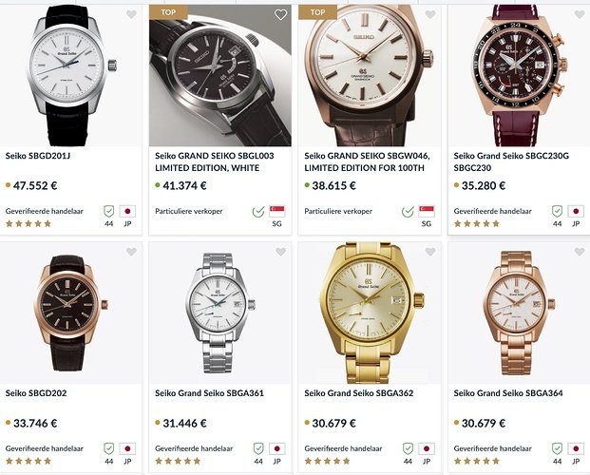Save SBGW046 listing using its heart icon
The width and height of the screenshot is (590, 475).
click(x=429, y=15)
